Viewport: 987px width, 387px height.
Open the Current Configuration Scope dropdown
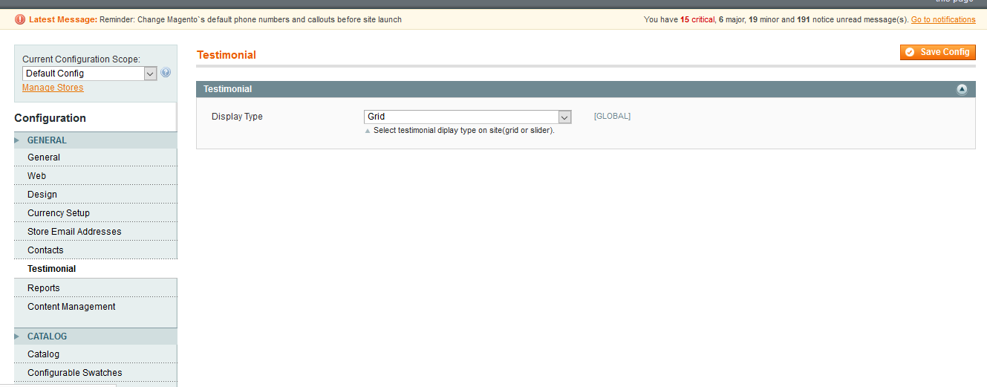[x=89, y=74]
